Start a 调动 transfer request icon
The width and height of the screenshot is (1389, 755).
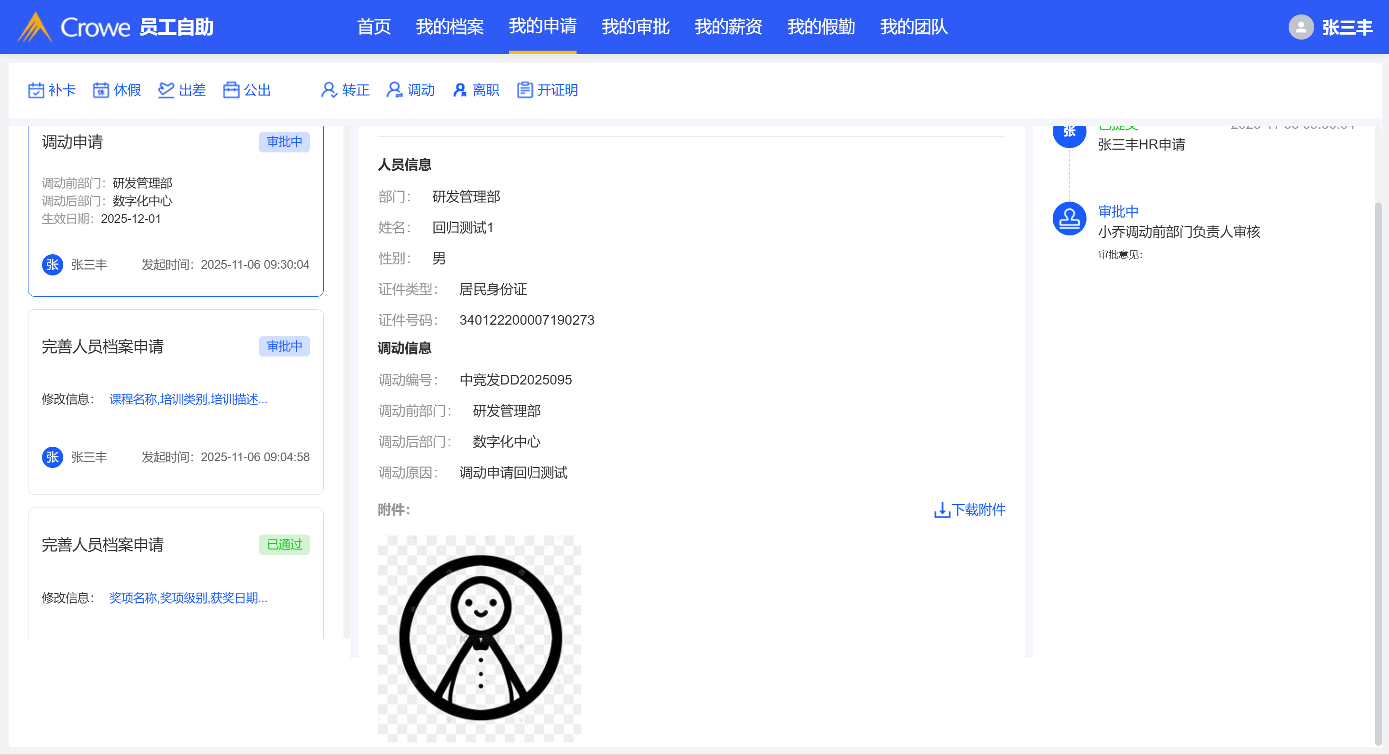(x=394, y=90)
